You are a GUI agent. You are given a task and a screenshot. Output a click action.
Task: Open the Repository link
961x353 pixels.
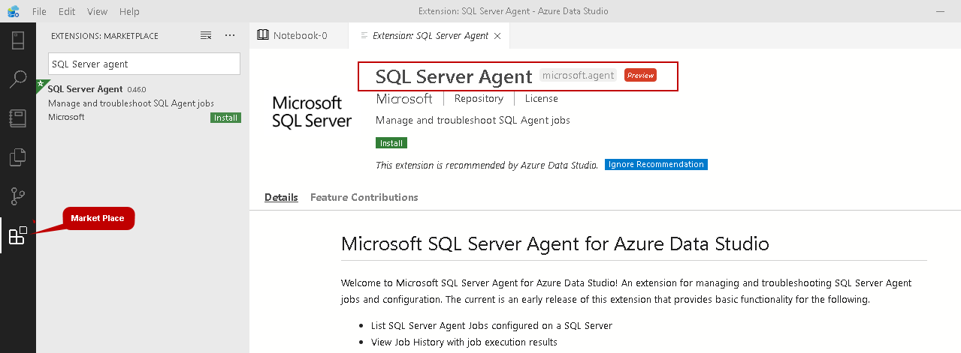click(x=479, y=99)
